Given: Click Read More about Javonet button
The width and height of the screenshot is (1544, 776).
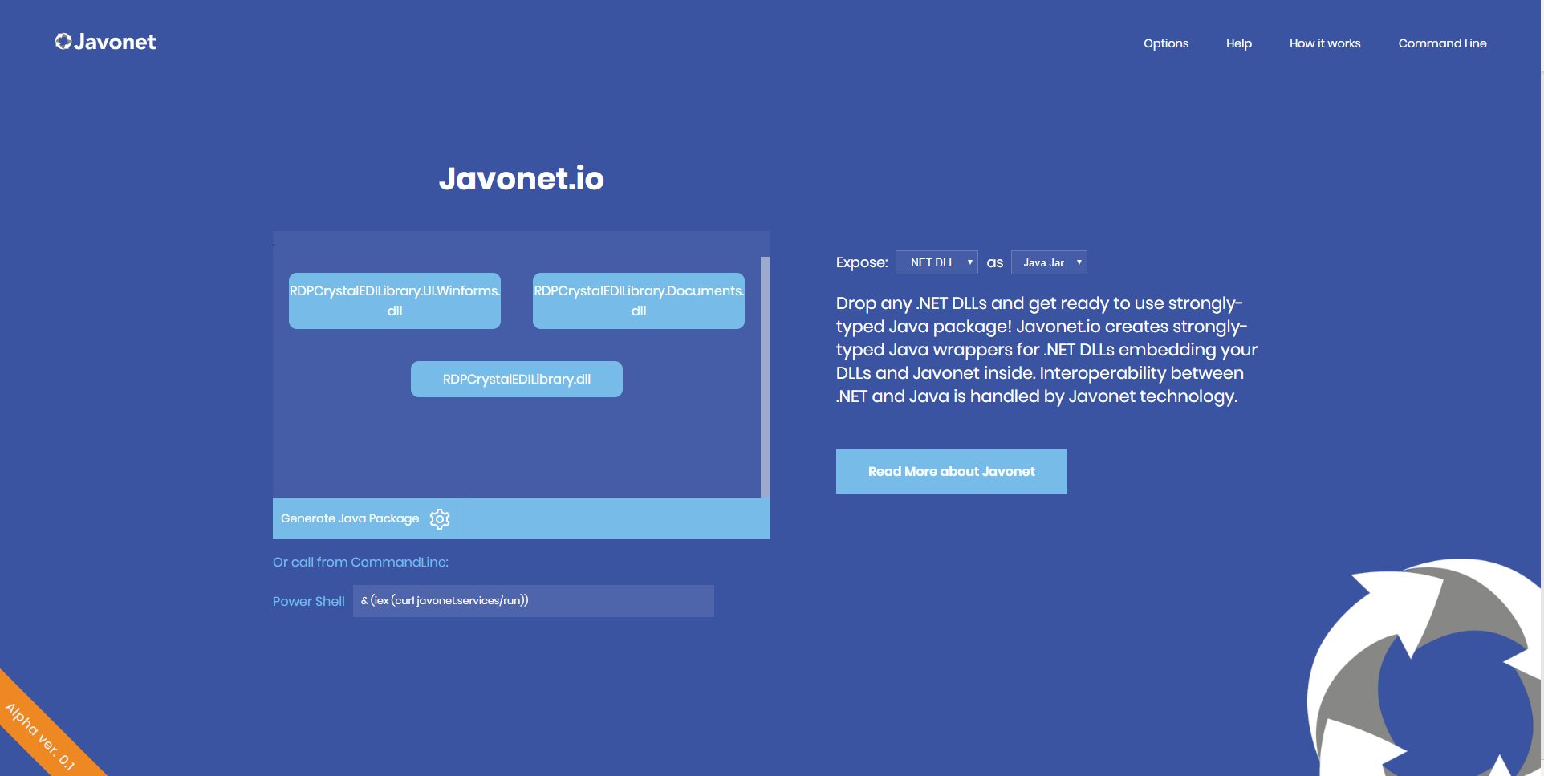Looking at the screenshot, I should click(x=952, y=472).
